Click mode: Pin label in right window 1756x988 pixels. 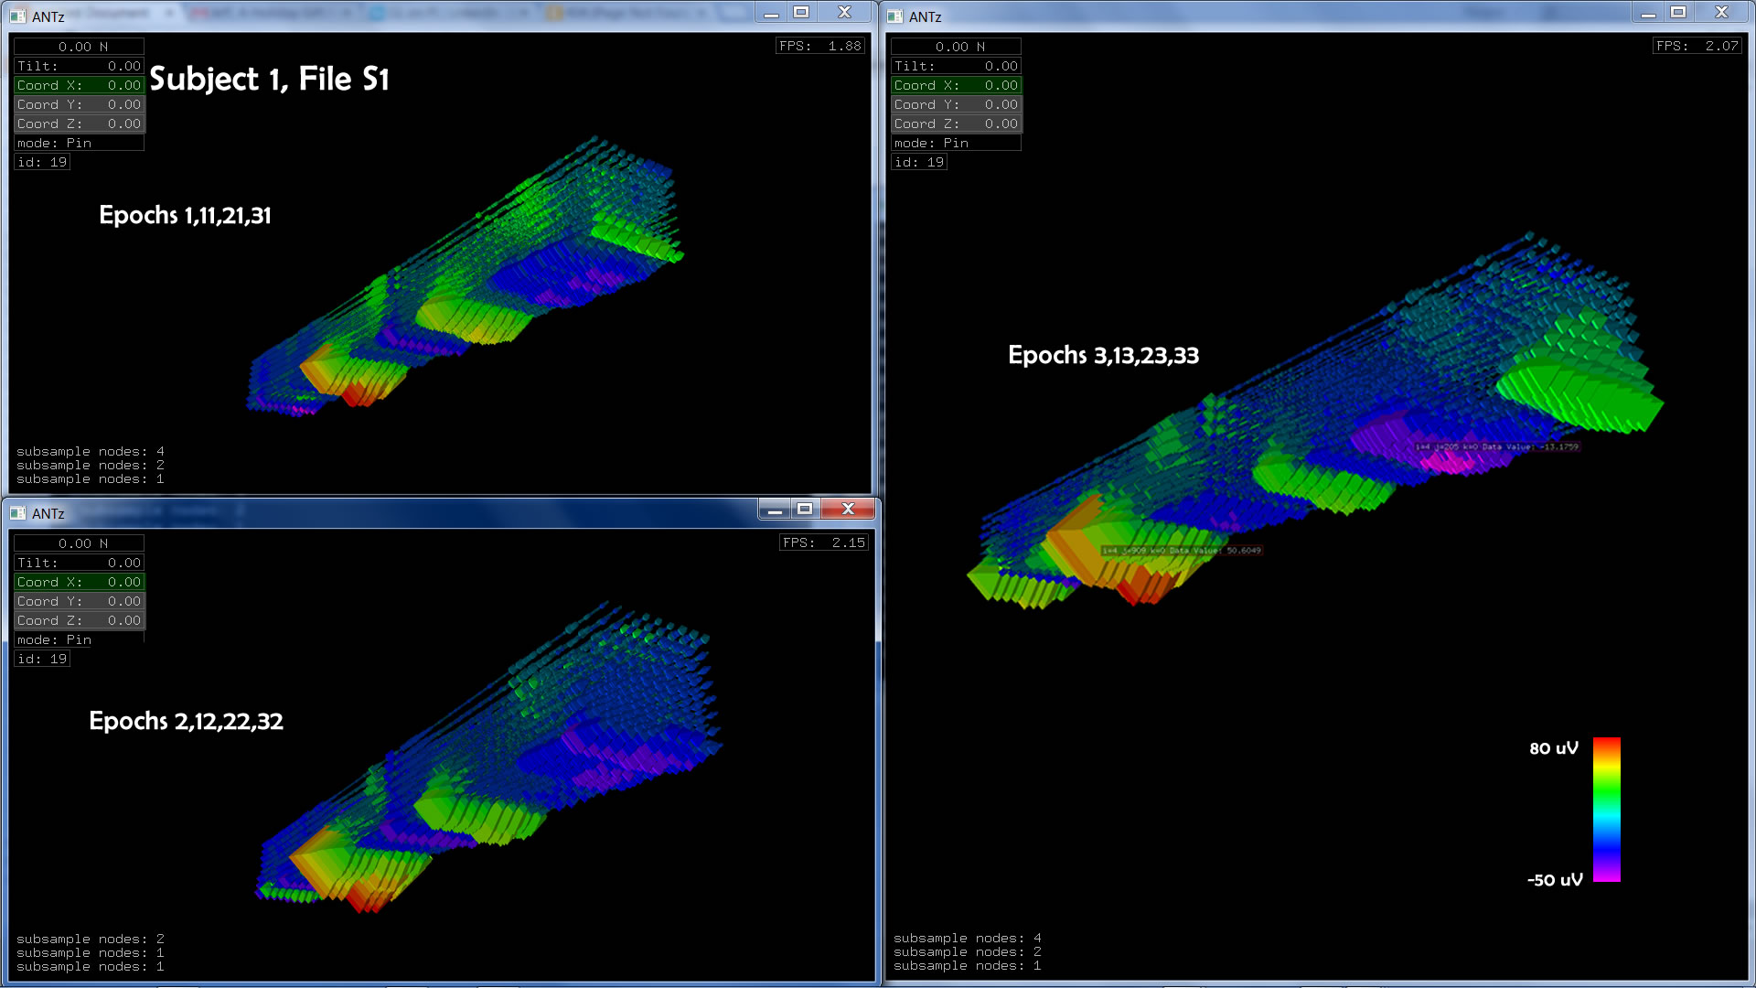(931, 143)
